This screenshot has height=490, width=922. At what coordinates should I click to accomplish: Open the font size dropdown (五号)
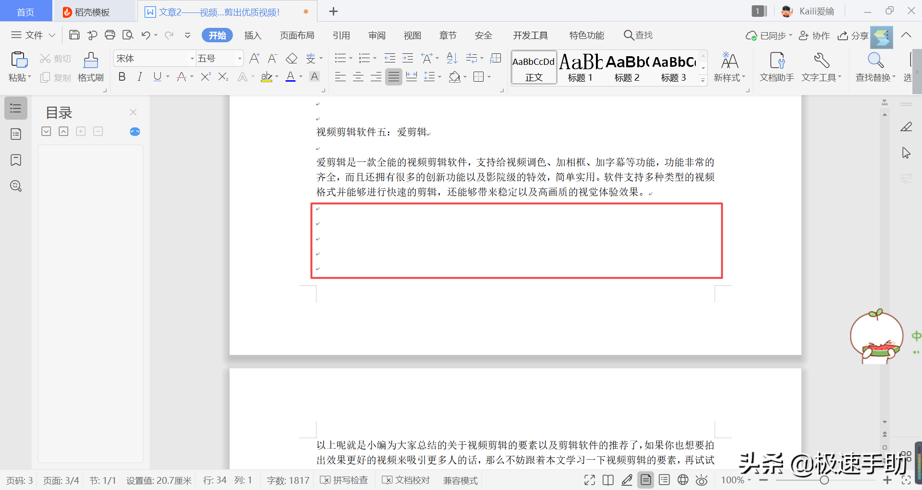point(240,59)
